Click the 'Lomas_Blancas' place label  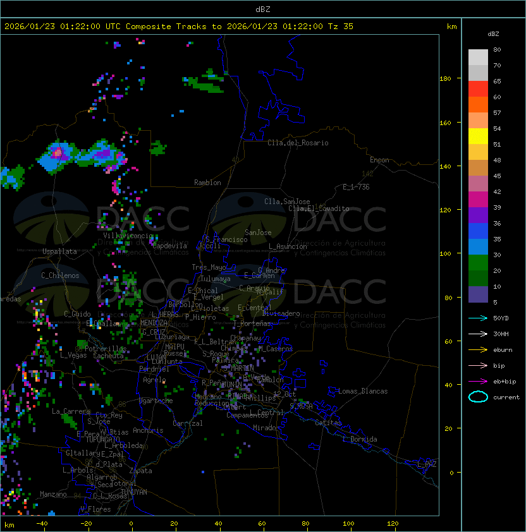pyautogui.click(x=363, y=391)
